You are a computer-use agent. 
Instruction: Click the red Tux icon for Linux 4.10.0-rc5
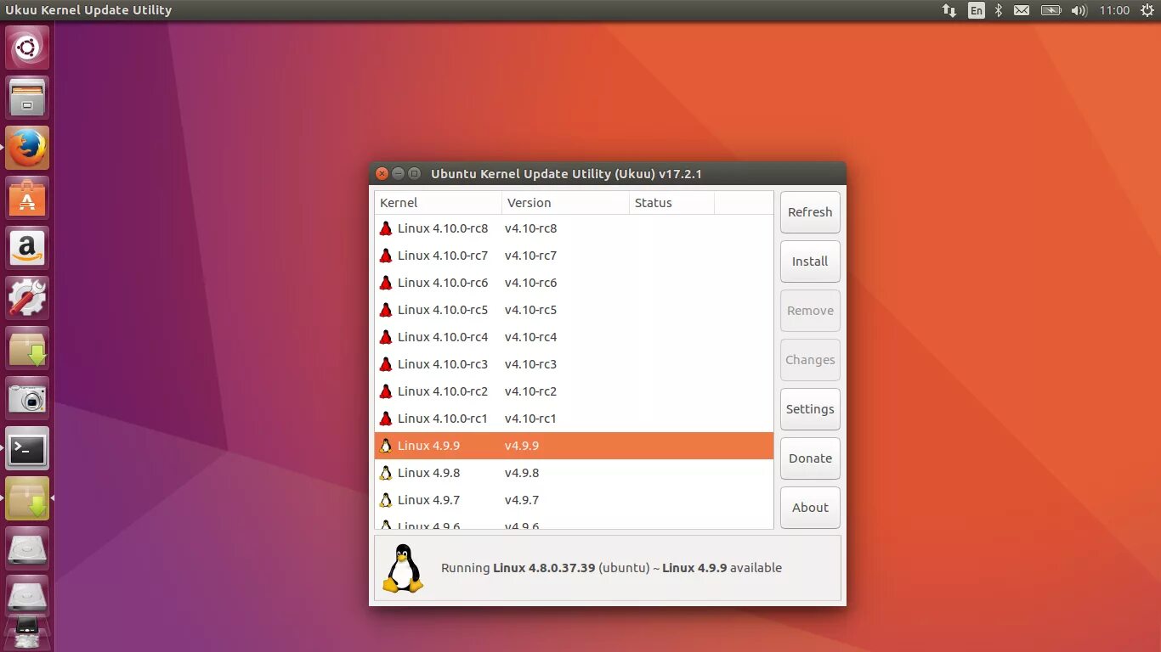click(386, 310)
